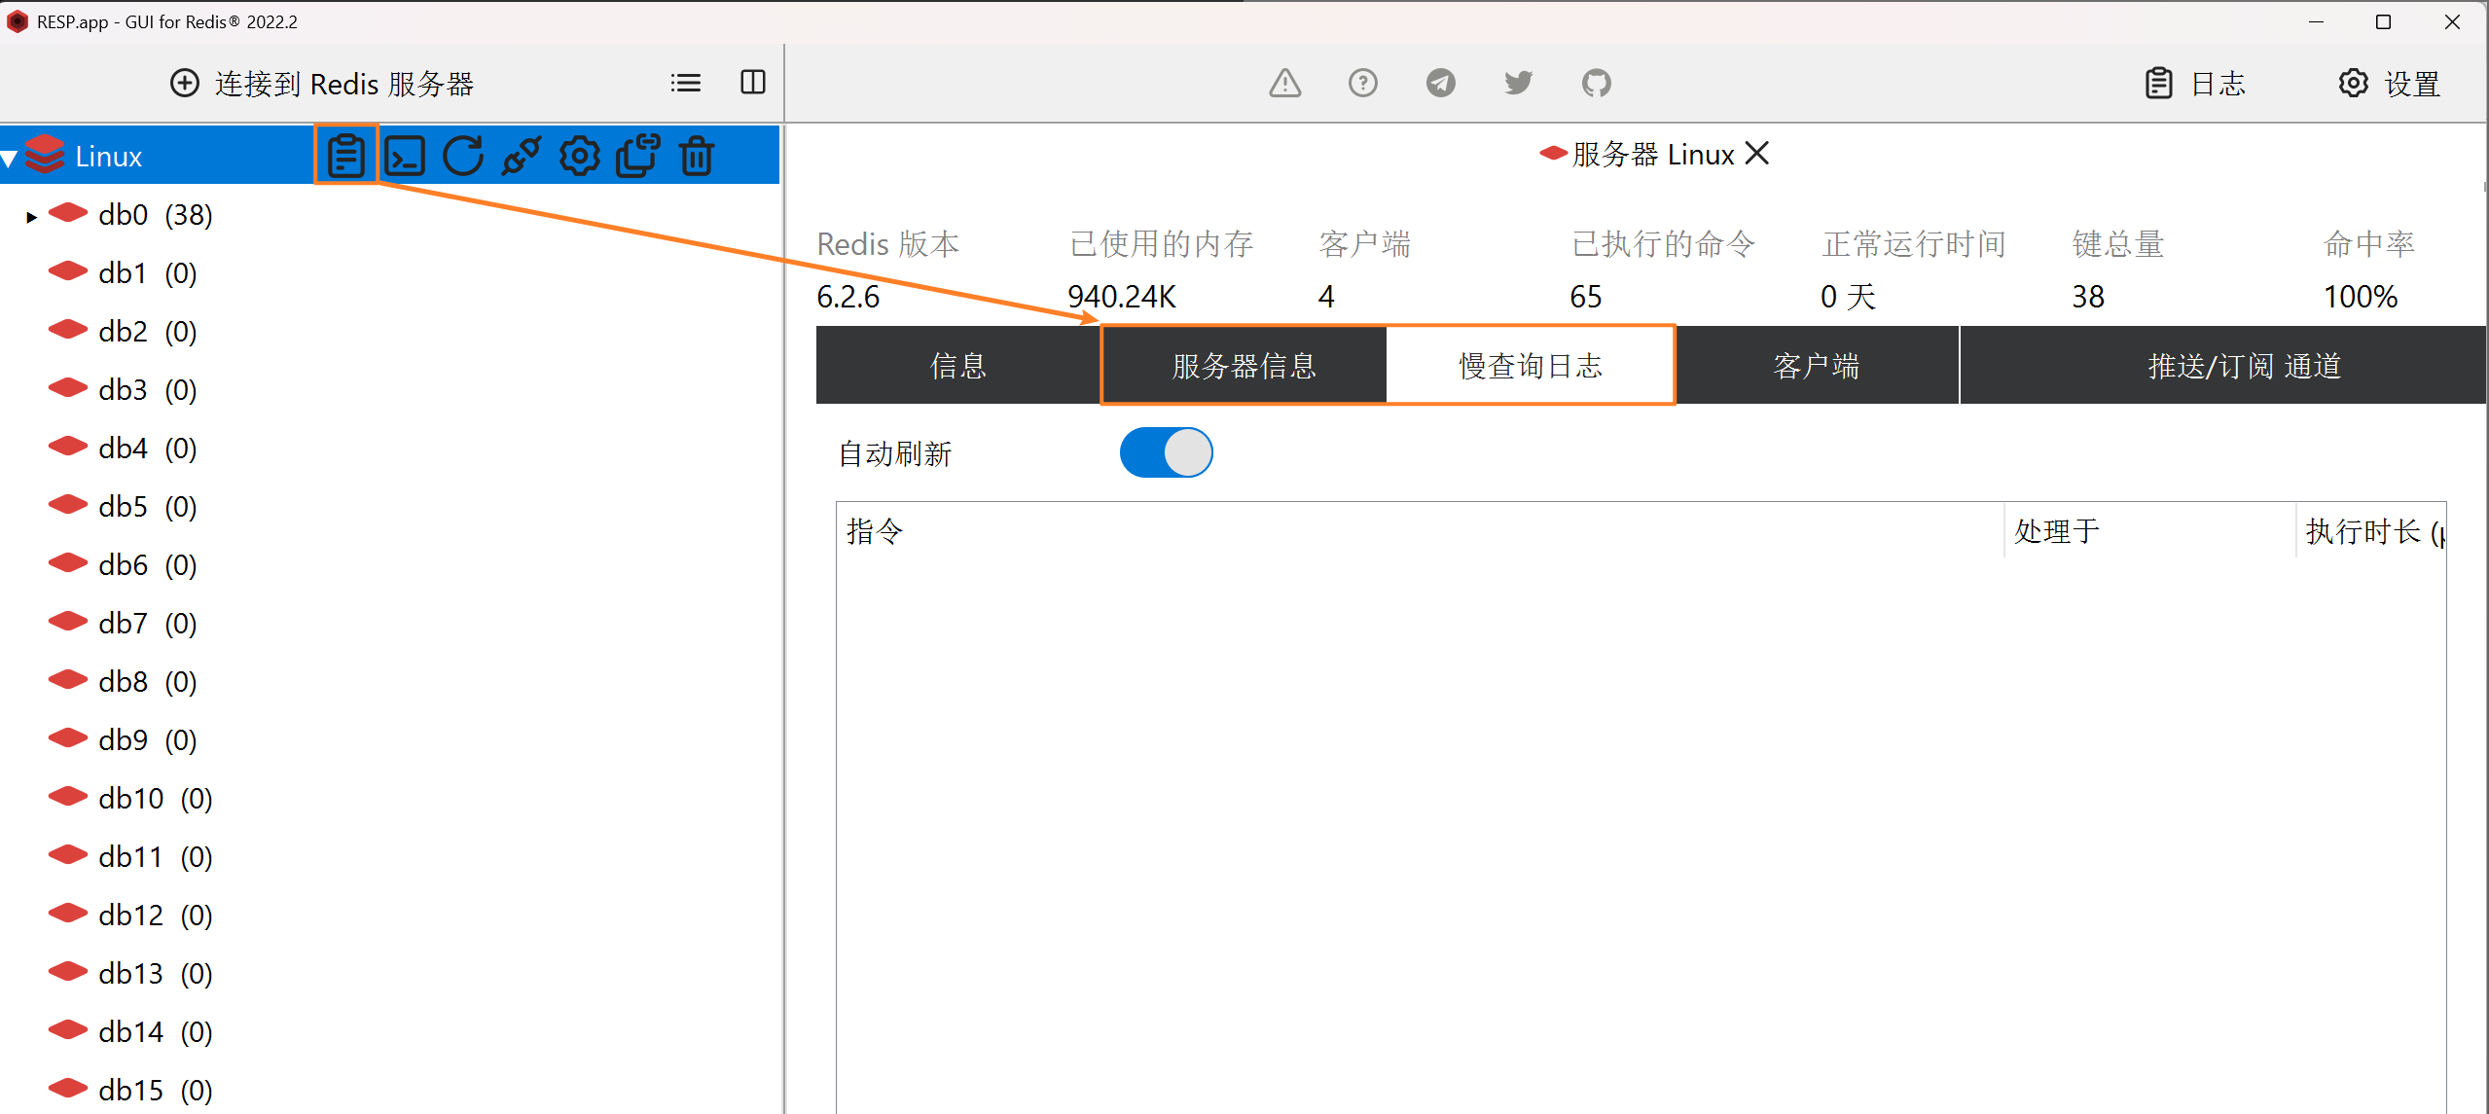Collapse the Linux connection tree
2489x1114 pixels.
point(10,158)
